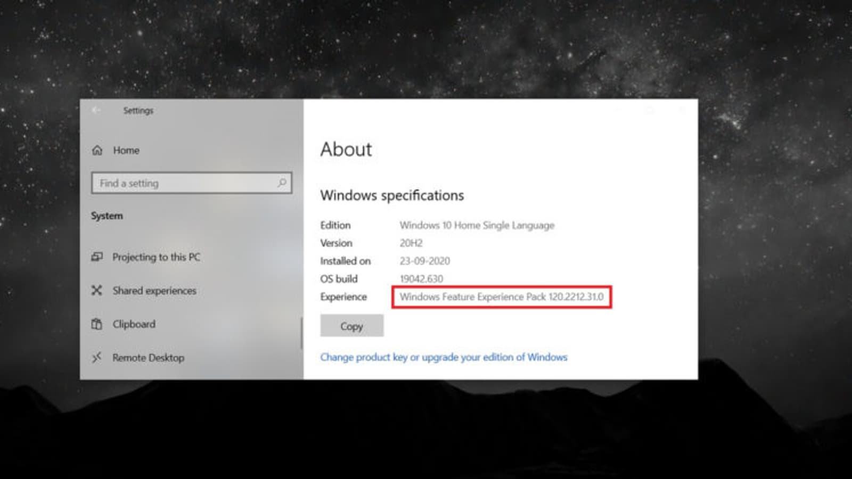This screenshot has width=852, height=479.
Task: Click the Edition label
Action: click(335, 225)
